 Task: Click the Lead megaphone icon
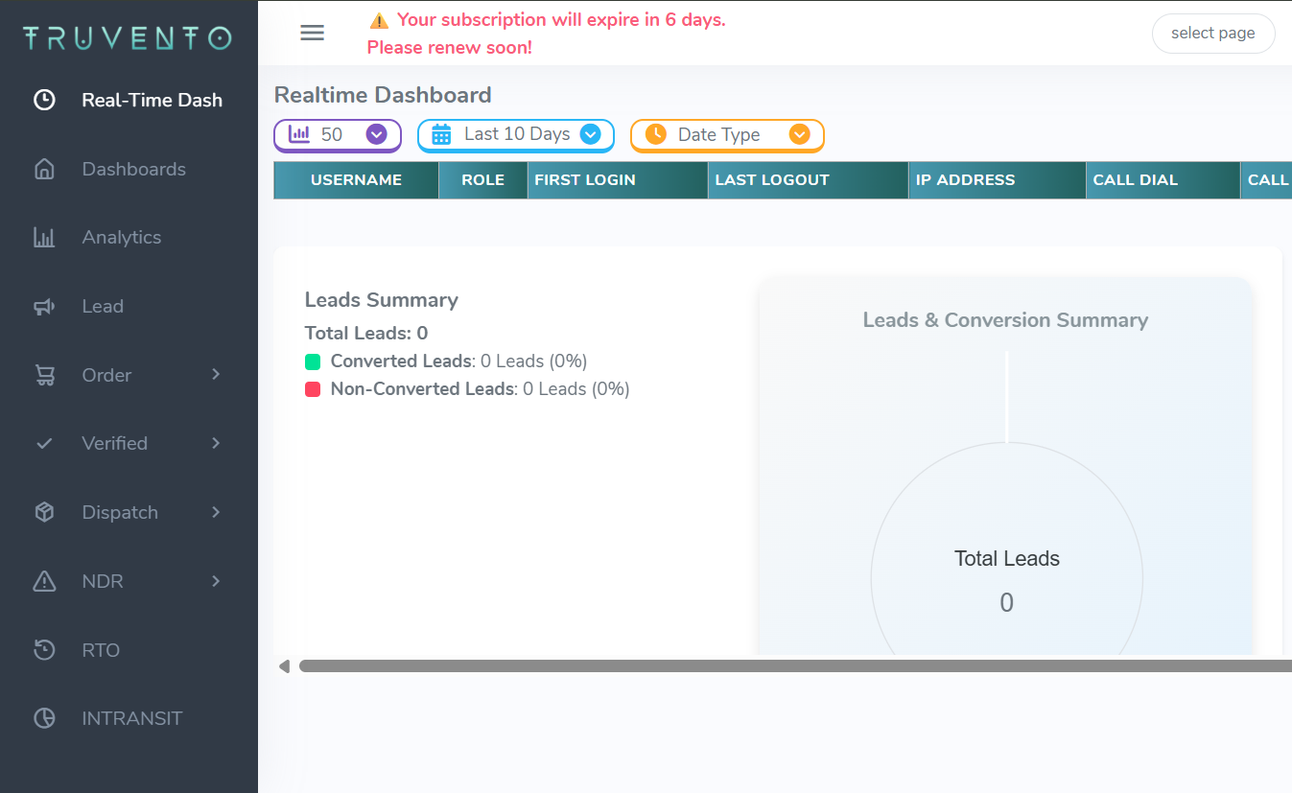44,307
